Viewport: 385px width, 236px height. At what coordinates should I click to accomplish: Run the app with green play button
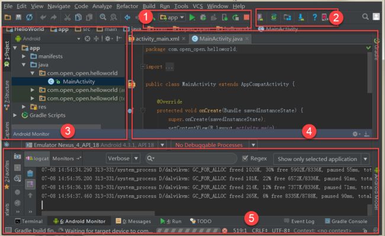192,17
